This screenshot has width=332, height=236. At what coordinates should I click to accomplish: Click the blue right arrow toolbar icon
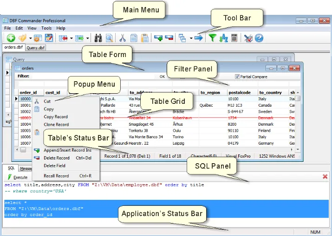(199, 38)
